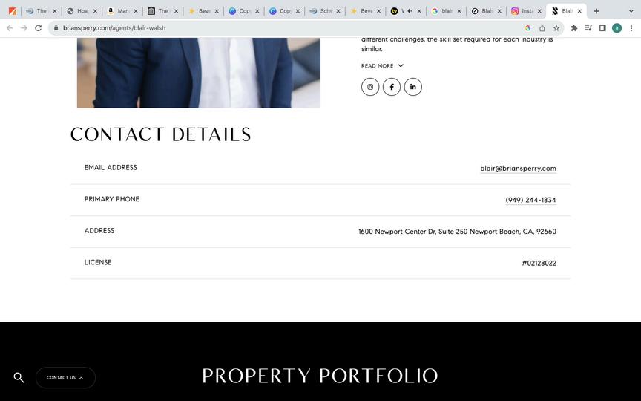The height and width of the screenshot is (401, 641).
Task: Open the Chrome three-dot menu
Action: click(631, 28)
